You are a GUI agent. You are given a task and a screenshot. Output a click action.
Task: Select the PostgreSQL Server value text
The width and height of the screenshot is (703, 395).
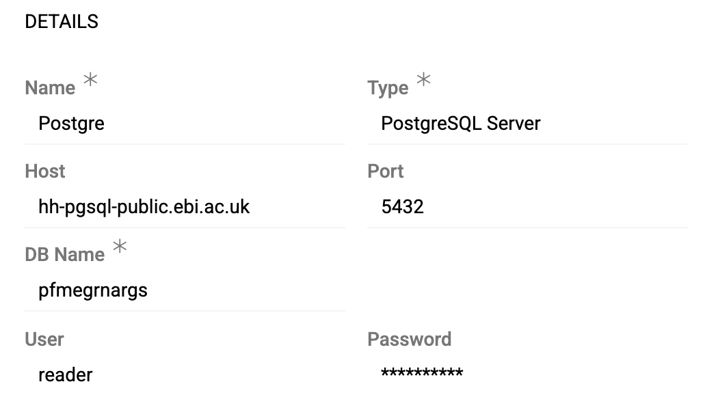(462, 124)
